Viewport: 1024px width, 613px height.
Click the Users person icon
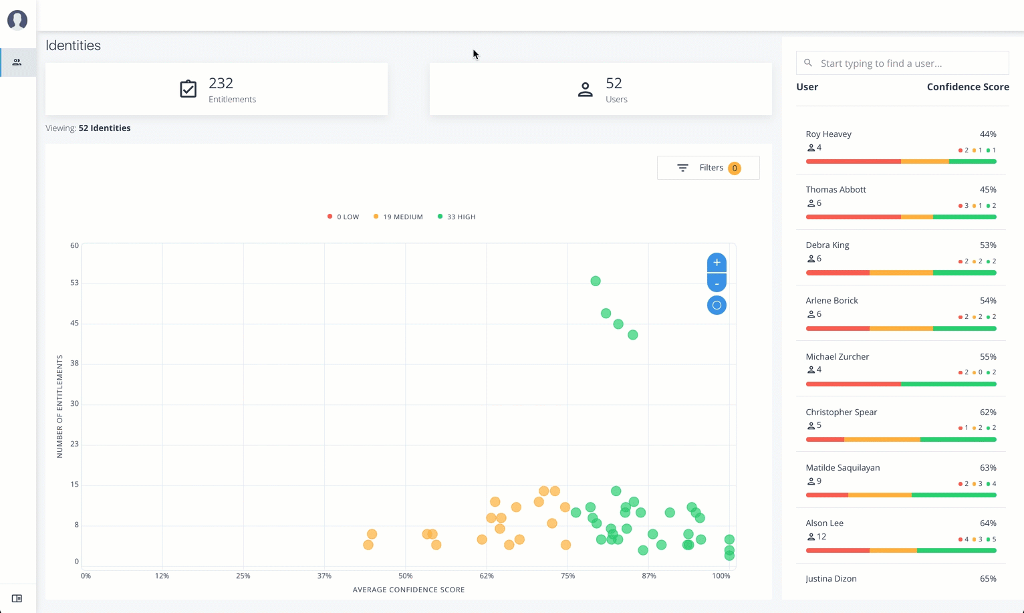(585, 90)
